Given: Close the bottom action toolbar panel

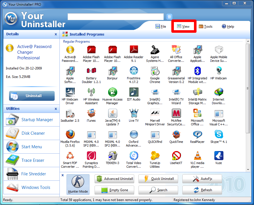Looking at the screenshot, I should pos(63,175).
